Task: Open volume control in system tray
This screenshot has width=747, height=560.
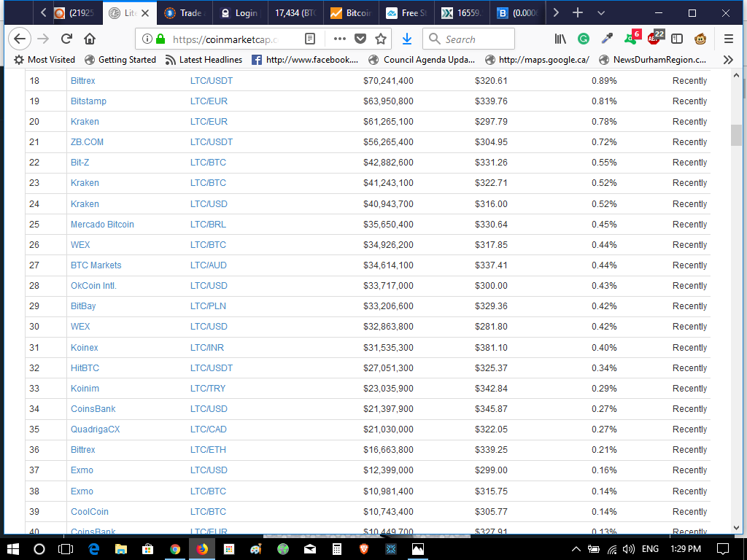Action: pyautogui.click(x=628, y=549)
